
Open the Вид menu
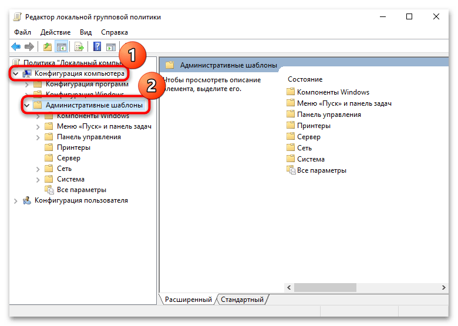tap(86, 32)
